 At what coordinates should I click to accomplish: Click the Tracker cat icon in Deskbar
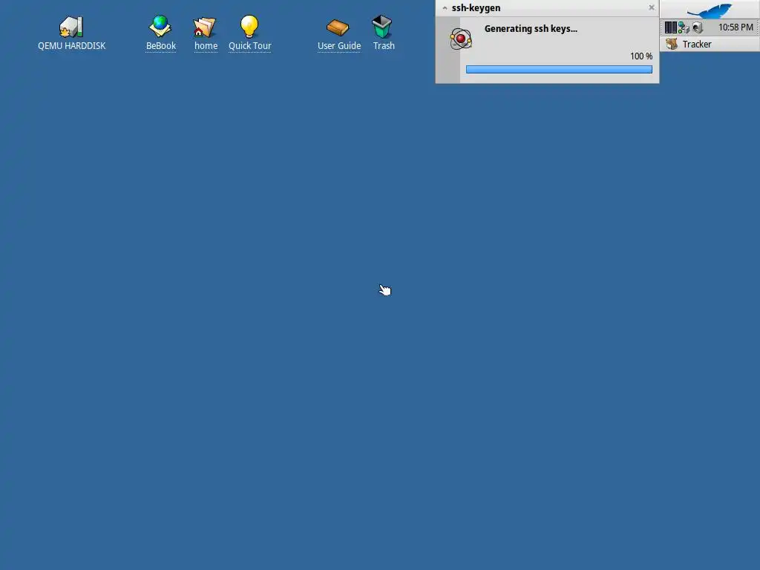click(672, 44)
